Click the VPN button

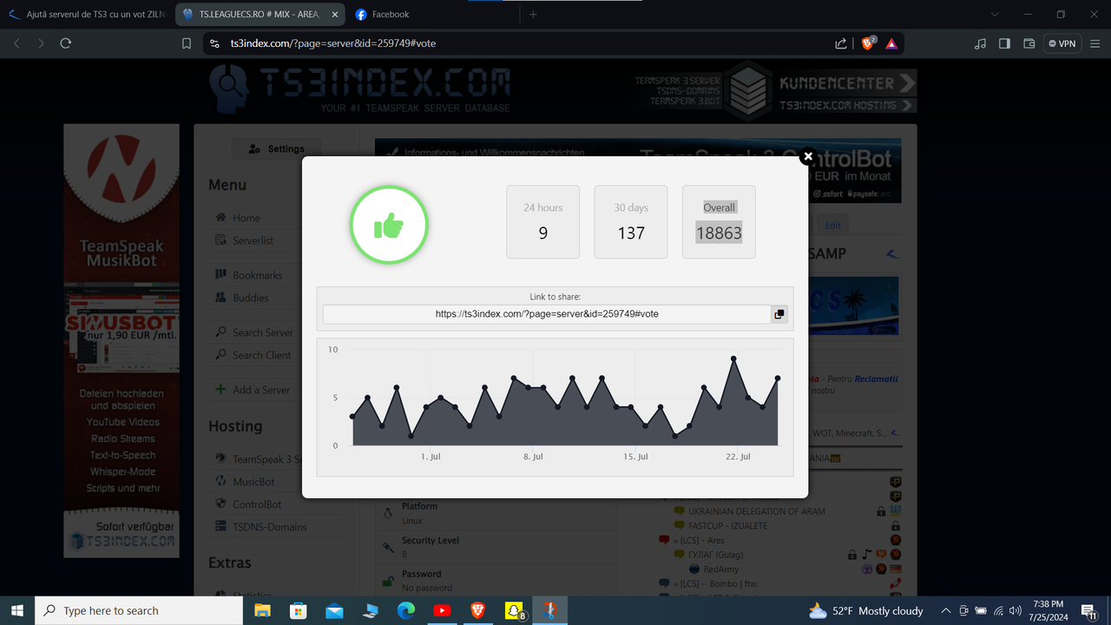tap(1062, 43)
